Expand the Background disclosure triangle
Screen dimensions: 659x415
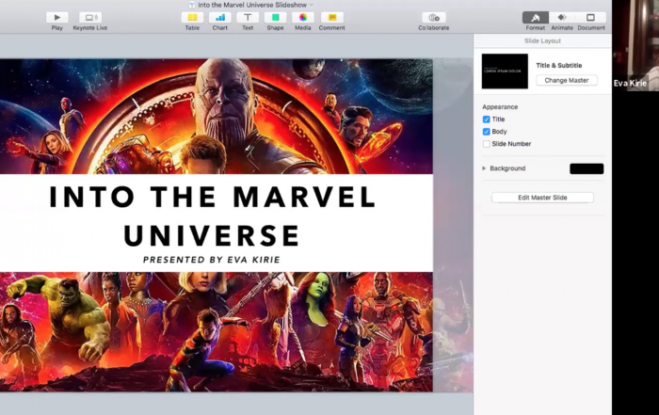484,168
